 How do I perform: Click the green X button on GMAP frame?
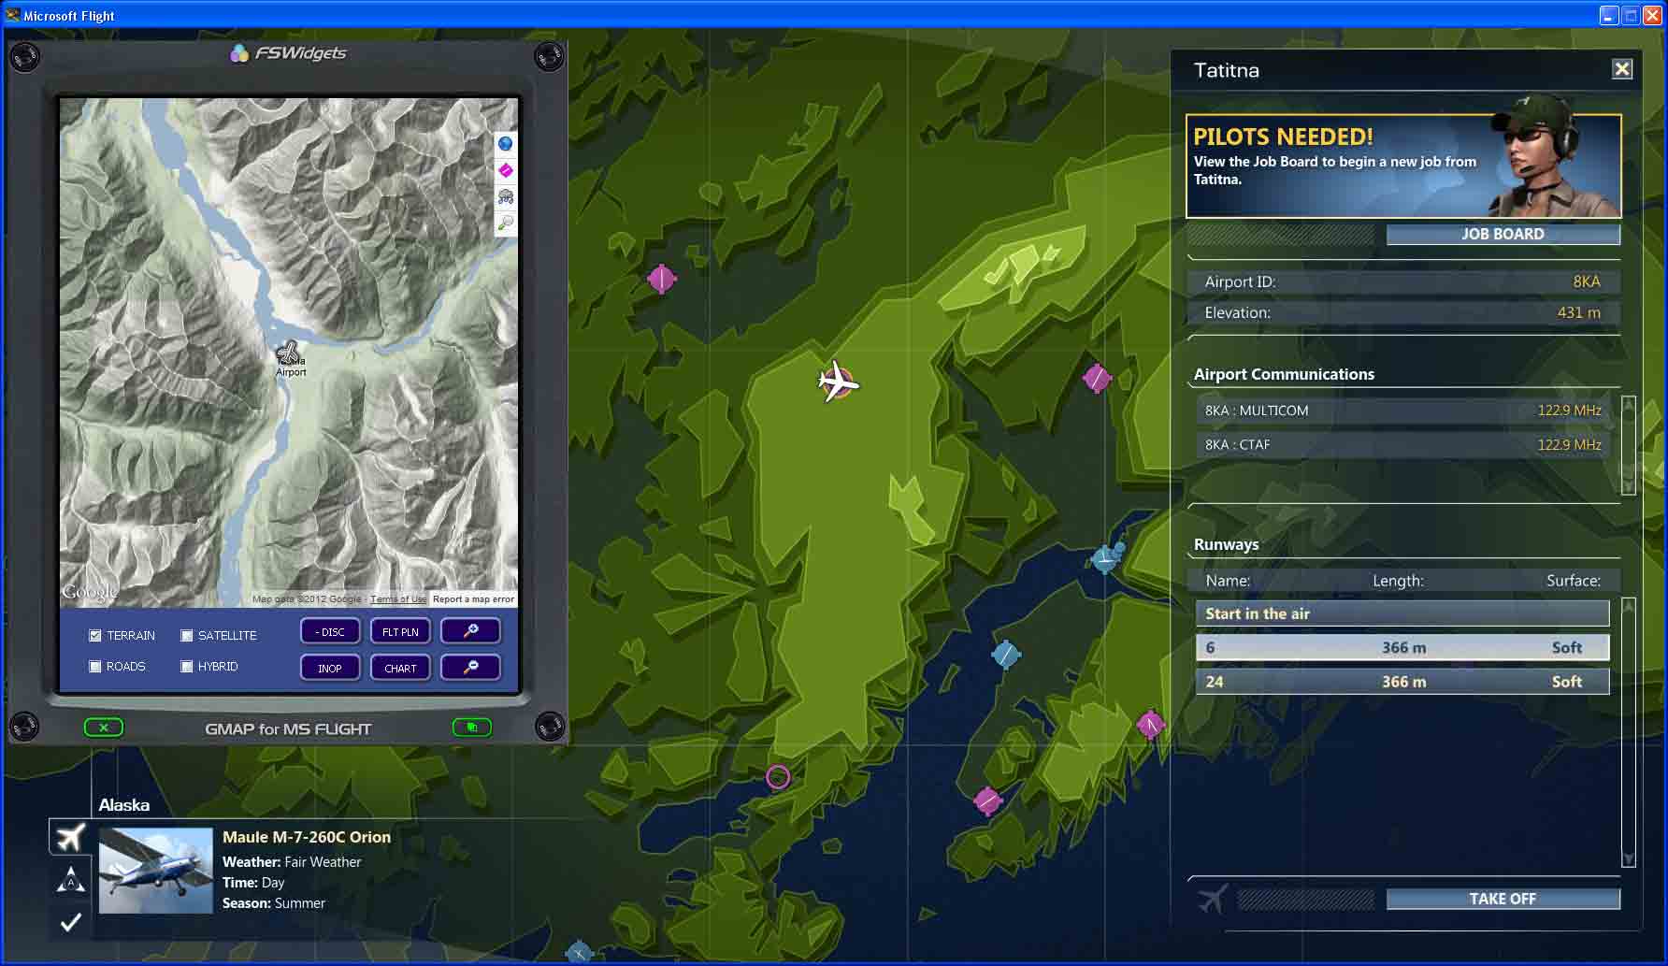pyautogui.click(x=104, y=728)
